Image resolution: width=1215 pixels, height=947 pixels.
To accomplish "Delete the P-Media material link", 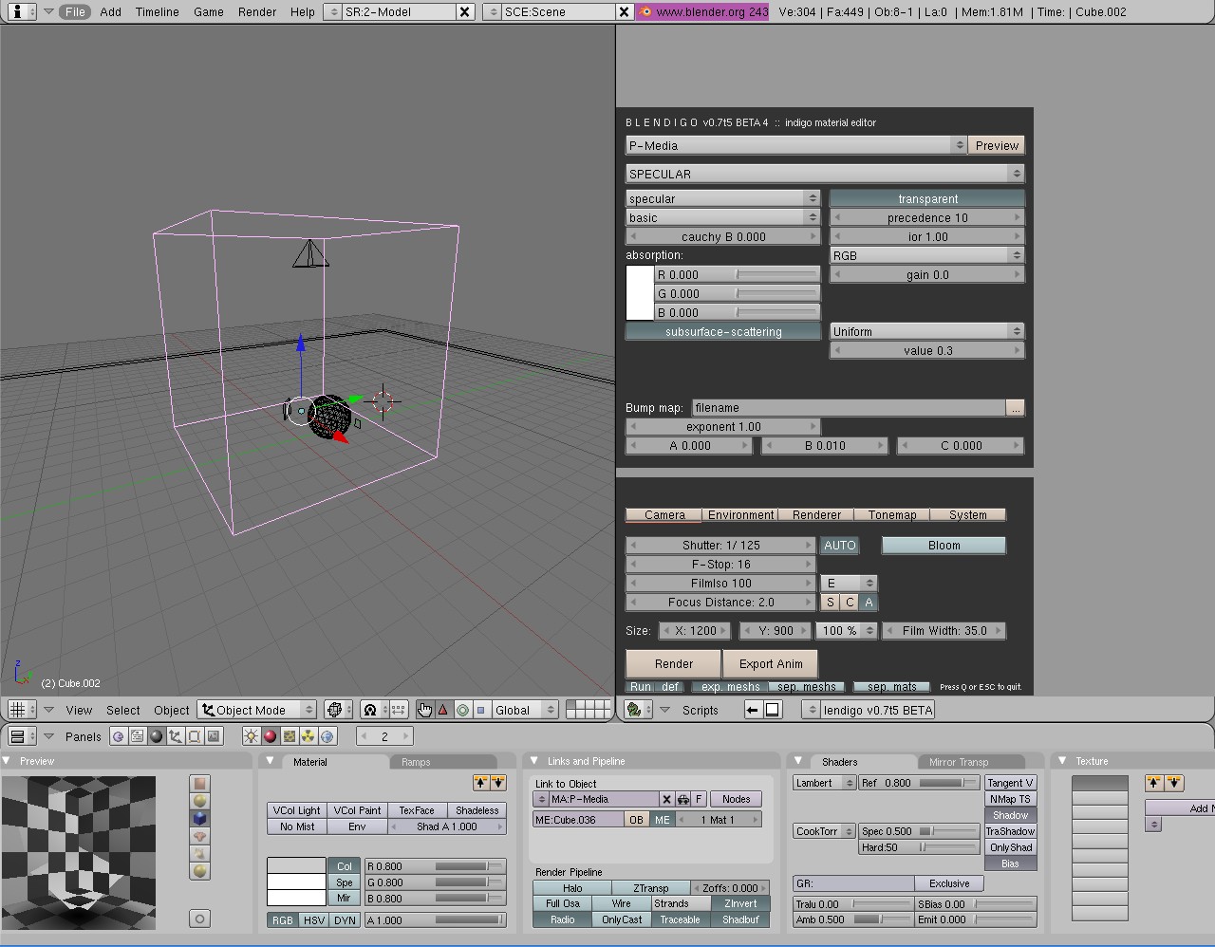I will click(666, 799).
